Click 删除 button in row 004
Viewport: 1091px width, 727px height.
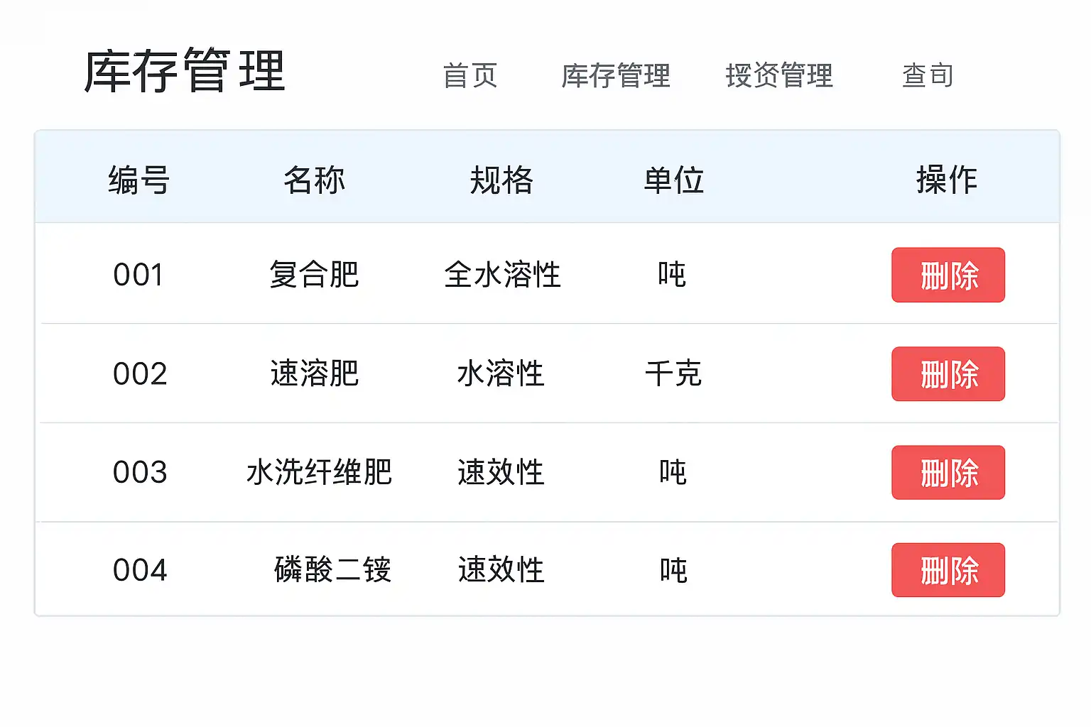click(x=948, y=570)
